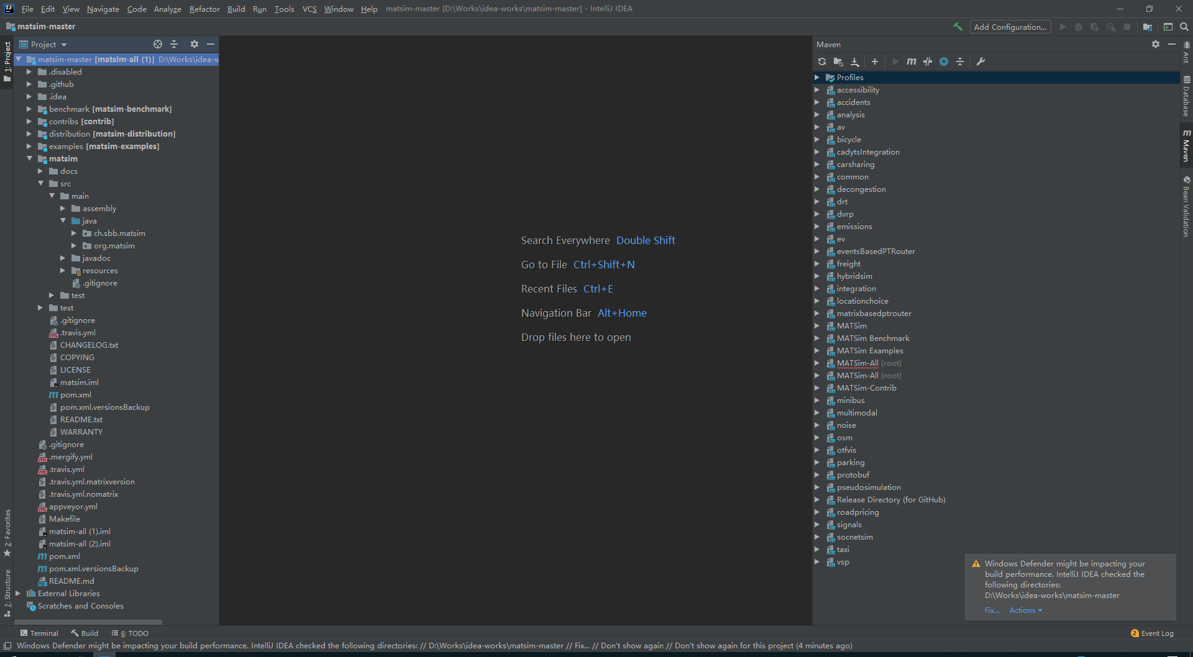Open Maven settings with the wrench icon
This screenshot has height=657, width=1193.
pyautogui.click(x=980, y=61)
